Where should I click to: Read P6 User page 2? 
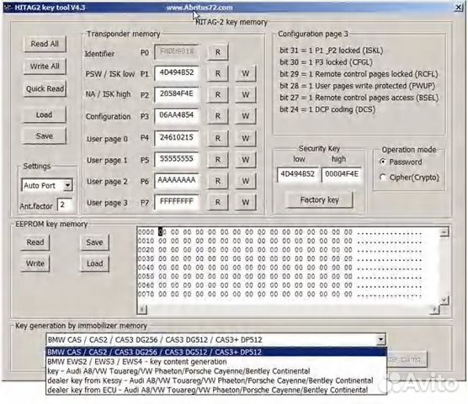tap(218, 181)
